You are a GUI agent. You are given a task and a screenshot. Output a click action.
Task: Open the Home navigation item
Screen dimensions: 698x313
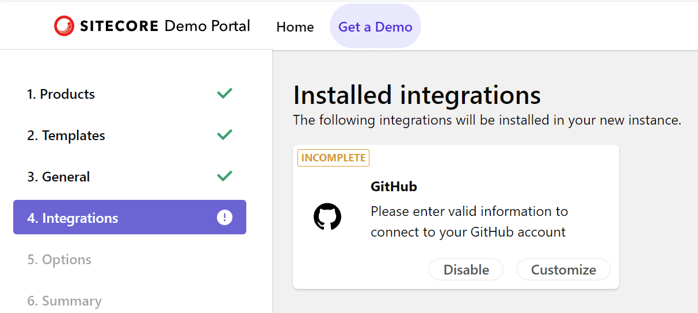295,27
